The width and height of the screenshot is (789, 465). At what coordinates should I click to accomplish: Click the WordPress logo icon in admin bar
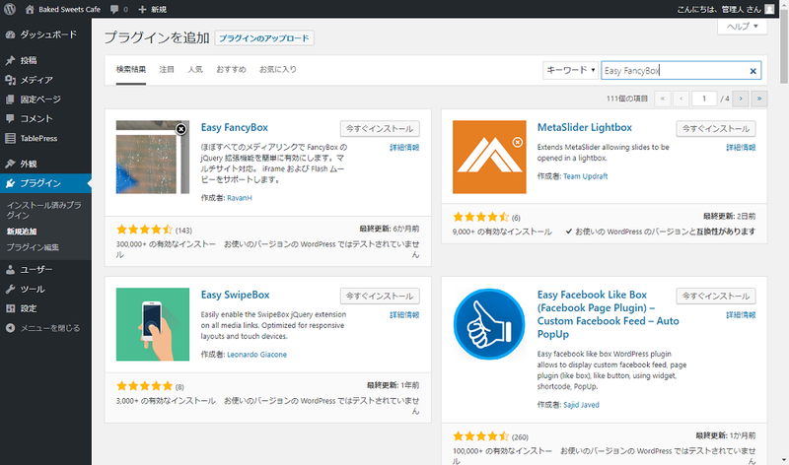(11, 9)
